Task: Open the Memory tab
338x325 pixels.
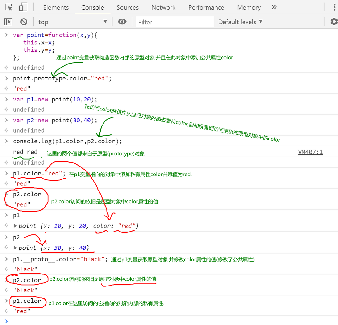Action: coord(249,7)
